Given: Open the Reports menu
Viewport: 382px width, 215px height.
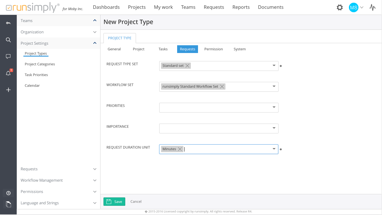Looking at the screenshot, I should pyautogui.click(x=241, y=7).
